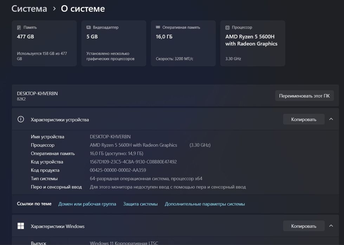
Task: Select the (3.30 GHz) processor speed text
Action: tap(200, 145)
